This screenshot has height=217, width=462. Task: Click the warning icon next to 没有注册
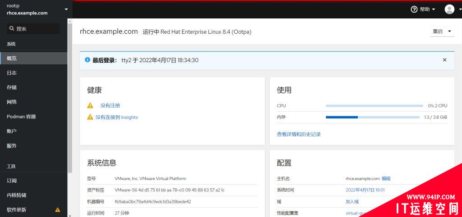[90, 105]
